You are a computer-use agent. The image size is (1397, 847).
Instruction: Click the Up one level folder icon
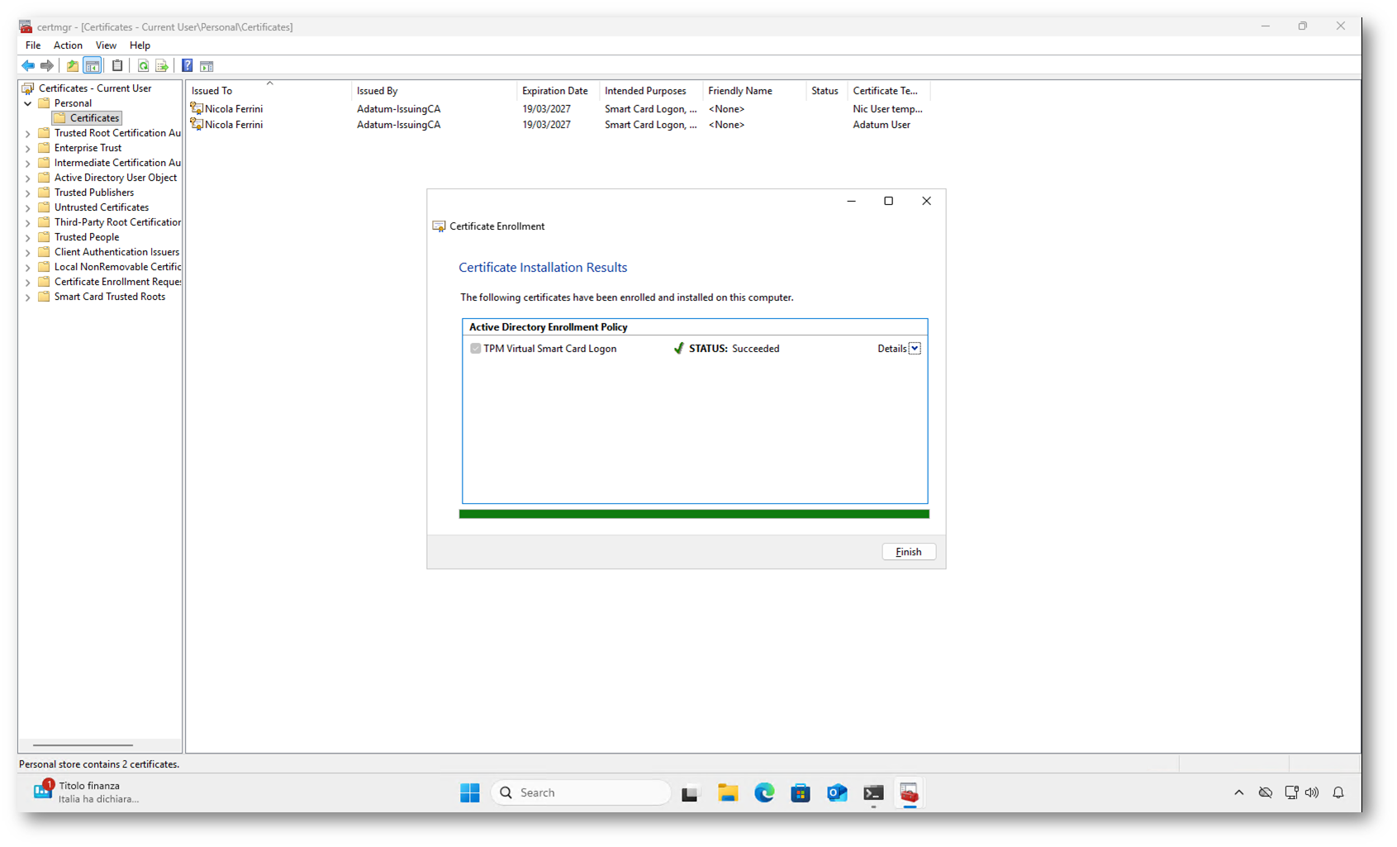click(x=73, y=66)
